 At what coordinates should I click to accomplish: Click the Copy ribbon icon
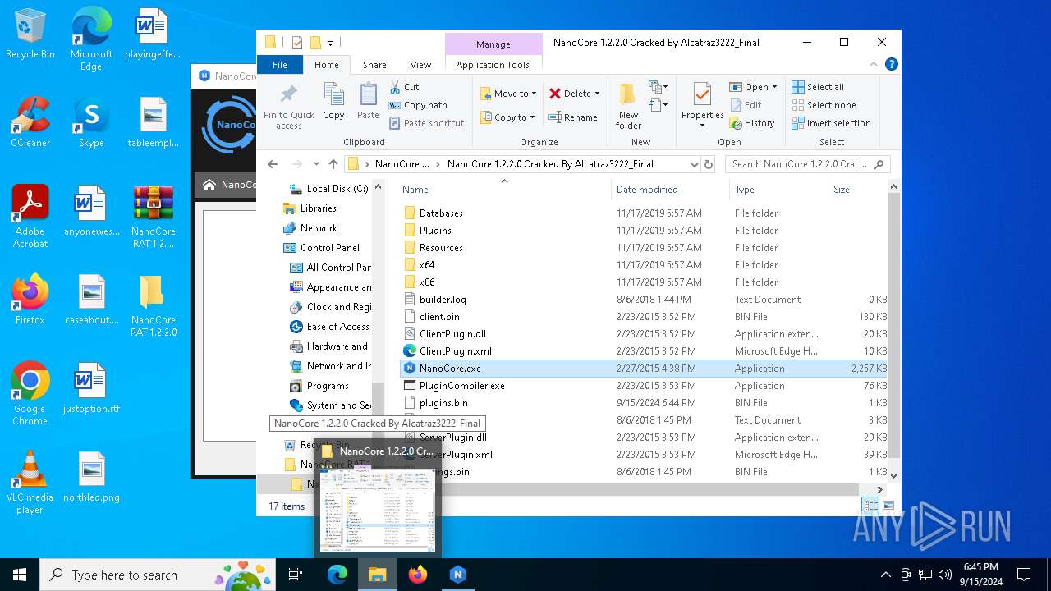tap(333, 102)
